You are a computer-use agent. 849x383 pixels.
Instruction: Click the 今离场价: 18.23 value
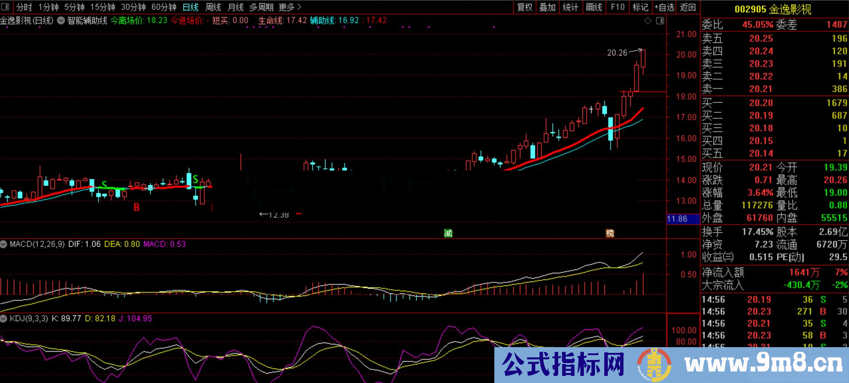pyautogui.click(x=139, y=20)
